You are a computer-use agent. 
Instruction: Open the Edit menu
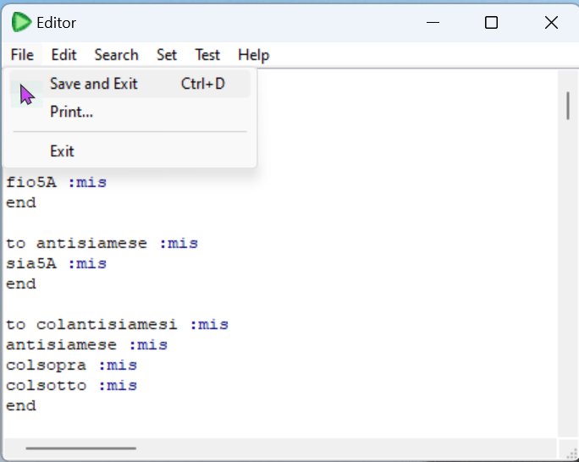(x=63, y=55)
